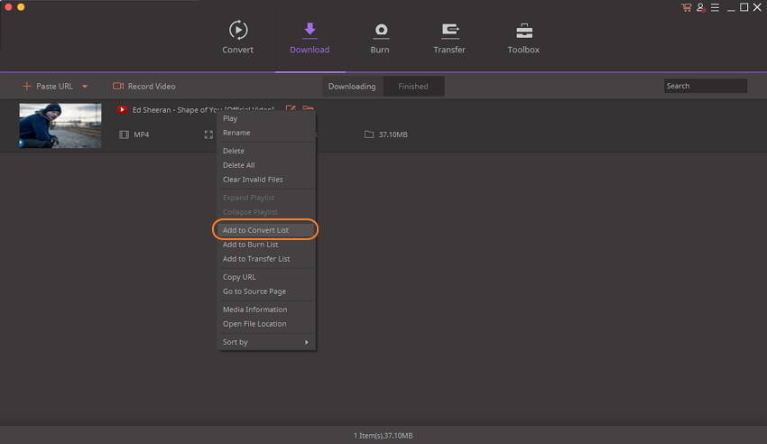Click the 1 Item(s),37.10MB status text
Image resolution: width=767 pixels, height=444 pixels.
[383, 435]
